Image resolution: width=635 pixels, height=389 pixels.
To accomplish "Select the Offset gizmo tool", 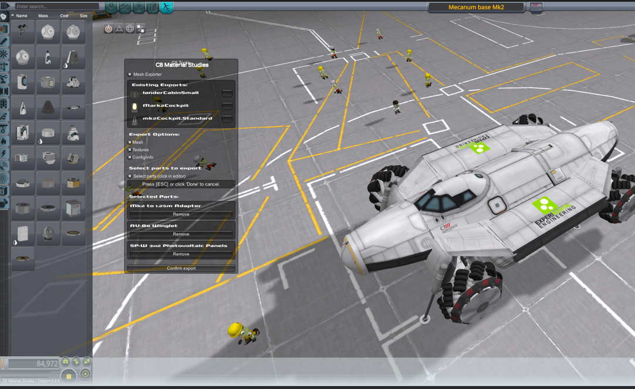I will (x=119, y=29).
